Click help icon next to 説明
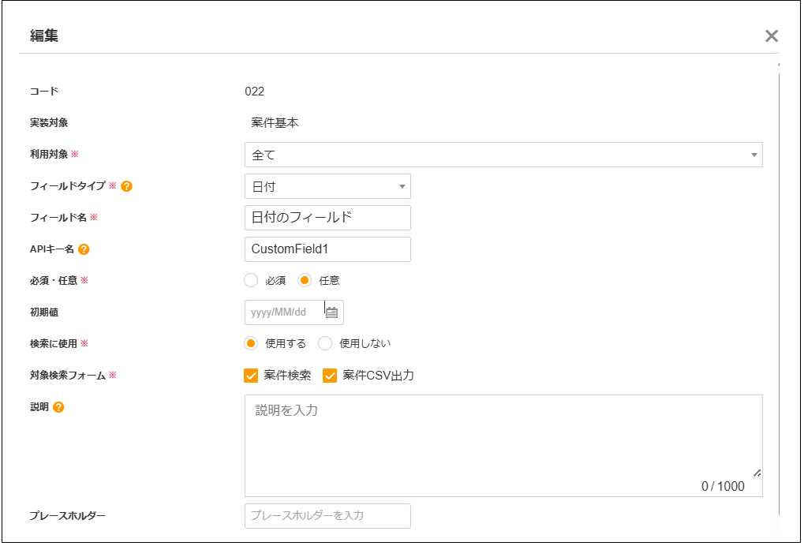Viewport: 804px width, 546px height. [x=58, y=407]
